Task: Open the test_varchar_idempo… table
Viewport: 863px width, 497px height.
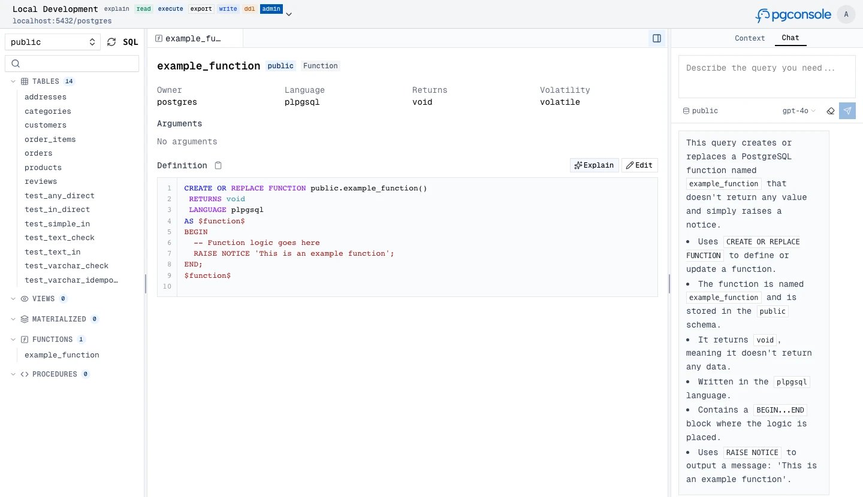Action: (x=71, y=280)
